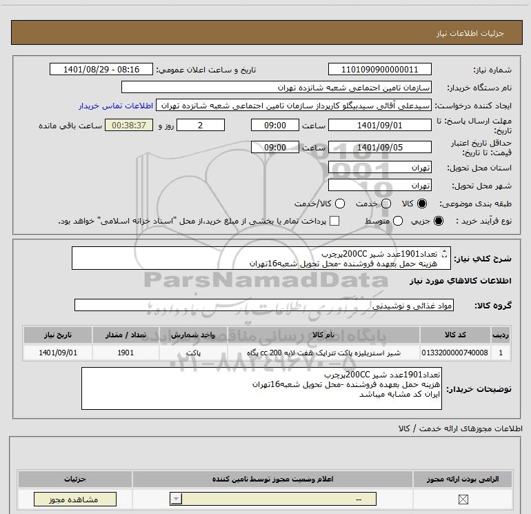Click the نام کالا column header

tap(323, 335)
